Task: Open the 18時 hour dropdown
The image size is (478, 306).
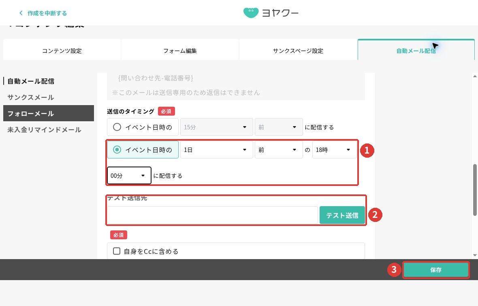Action: [x=335, y=150]
